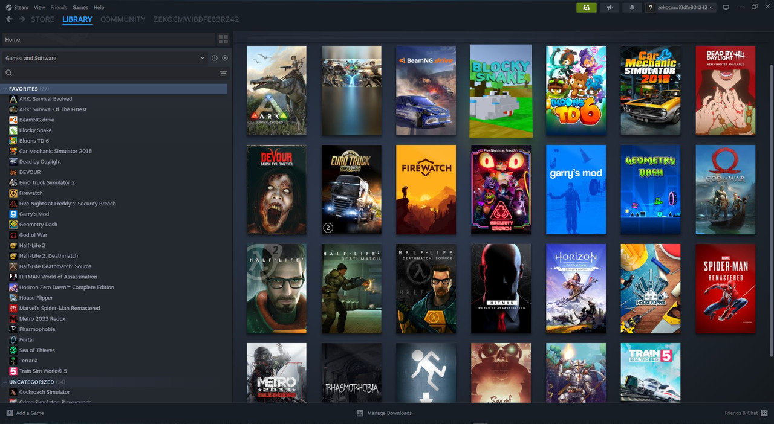The image size is (774, 424).
Task: Go forward with the right arrow
Action: pyautogui.click(x=22, y=19)
